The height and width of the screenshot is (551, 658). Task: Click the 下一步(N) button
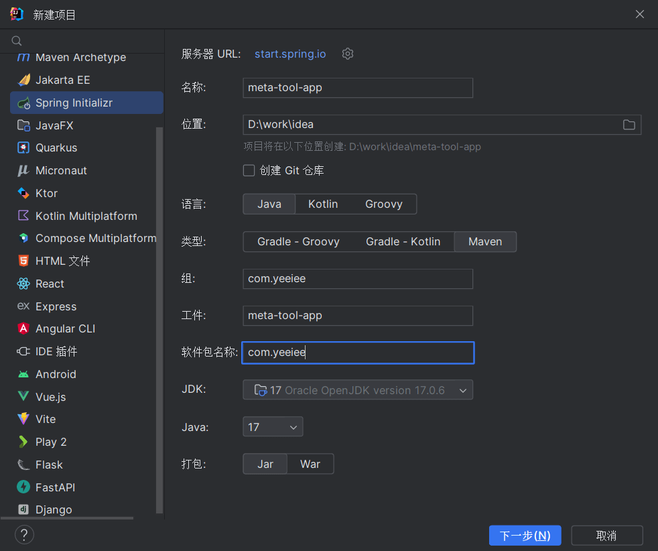pyautogui.click(x=525, y=536)
